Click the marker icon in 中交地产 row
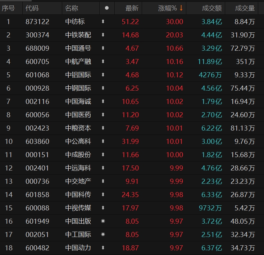Image resolution: width=264 pixels, height=255 pixels. [x=103, y=181]
